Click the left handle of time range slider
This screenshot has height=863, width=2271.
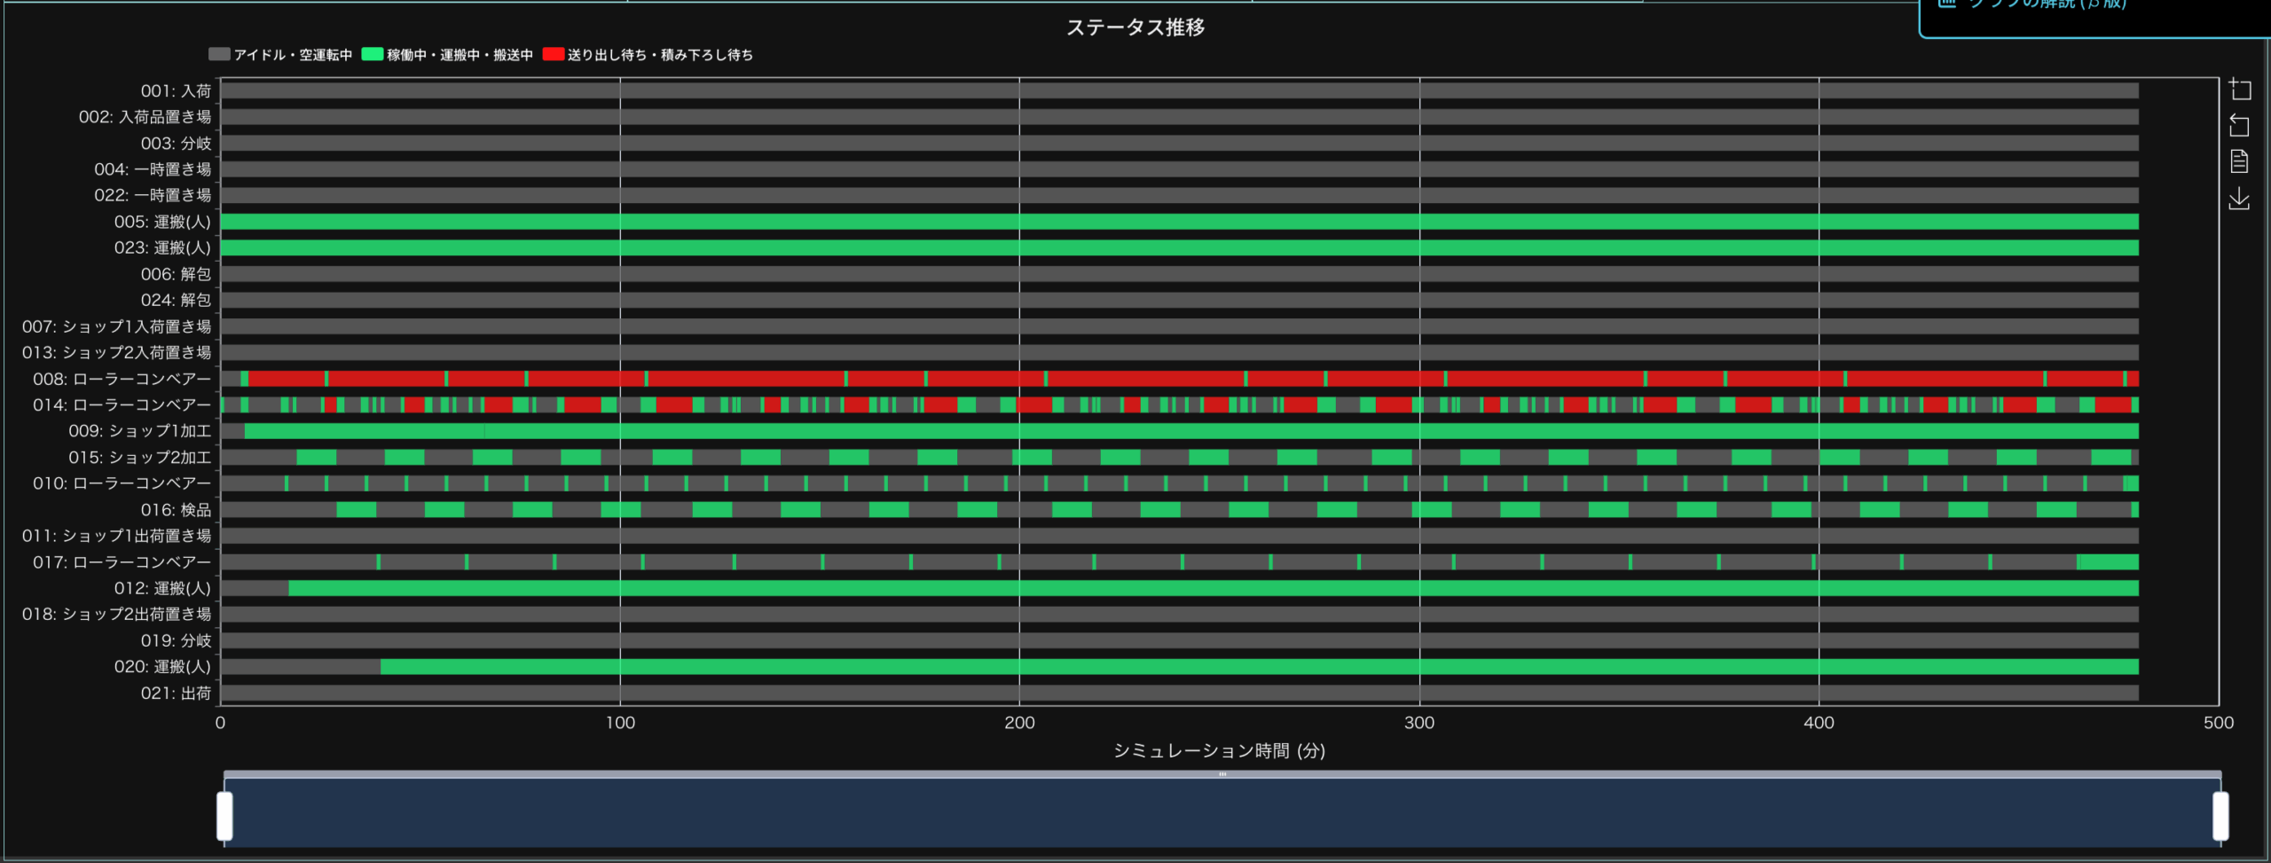(x=225, y=815)
